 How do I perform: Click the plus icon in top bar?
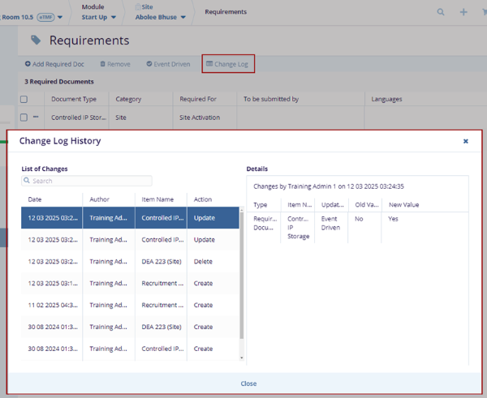463,12
